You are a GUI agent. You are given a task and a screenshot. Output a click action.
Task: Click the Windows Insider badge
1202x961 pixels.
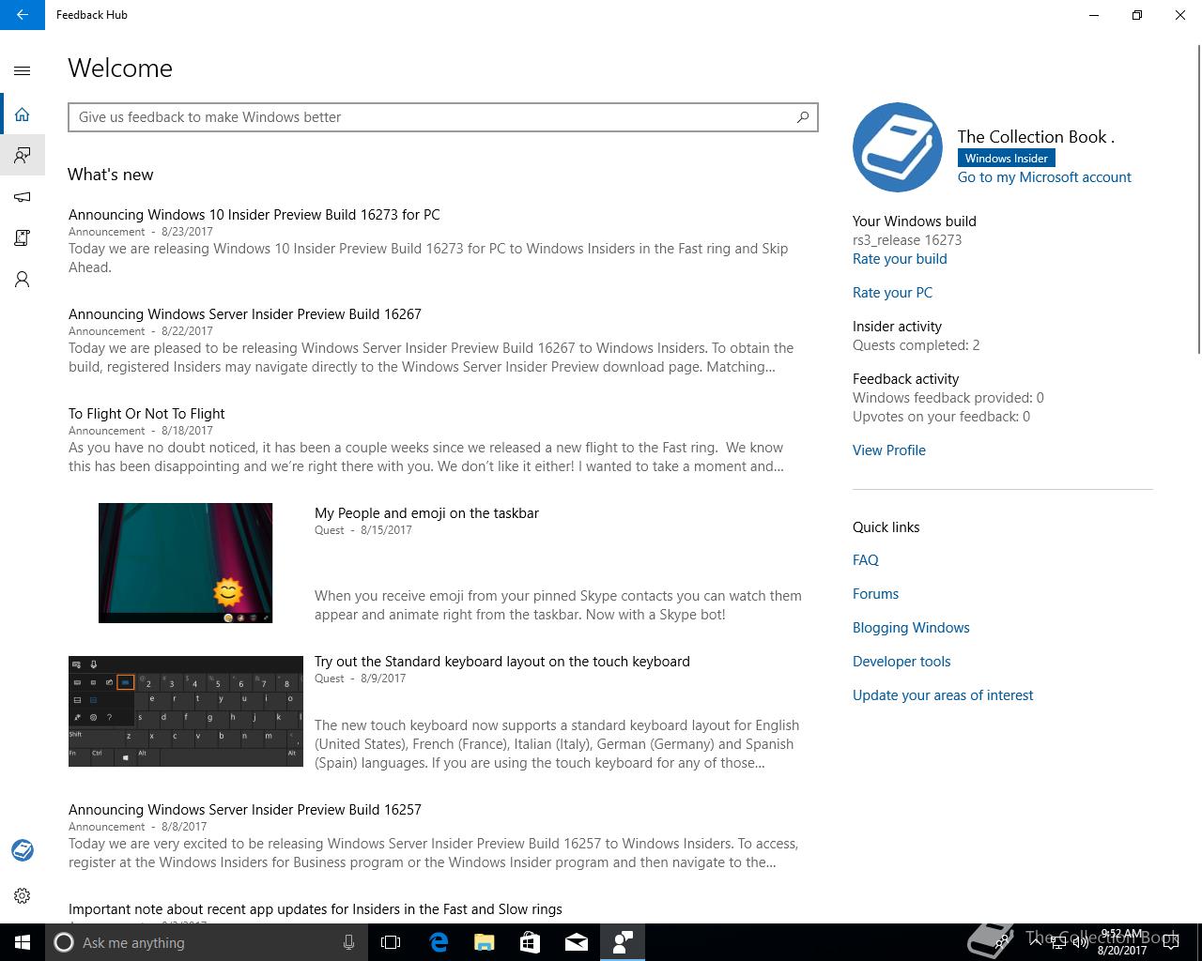click(1006, 159)
